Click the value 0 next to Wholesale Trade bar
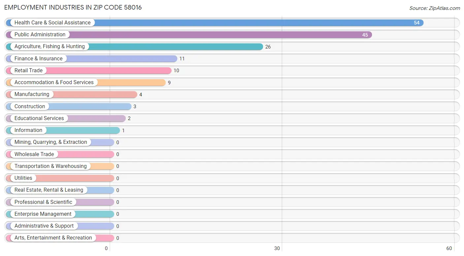 pos(118,154)
